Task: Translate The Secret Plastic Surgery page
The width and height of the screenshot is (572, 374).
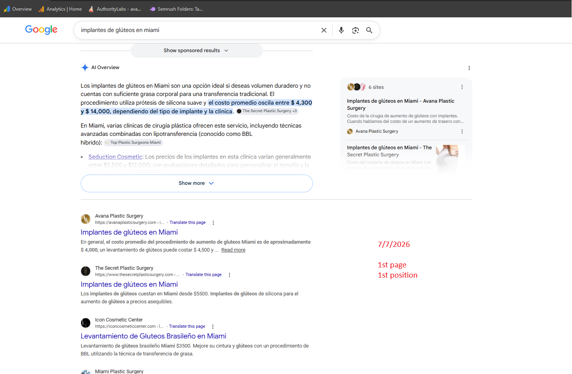Action: [203, 275]
